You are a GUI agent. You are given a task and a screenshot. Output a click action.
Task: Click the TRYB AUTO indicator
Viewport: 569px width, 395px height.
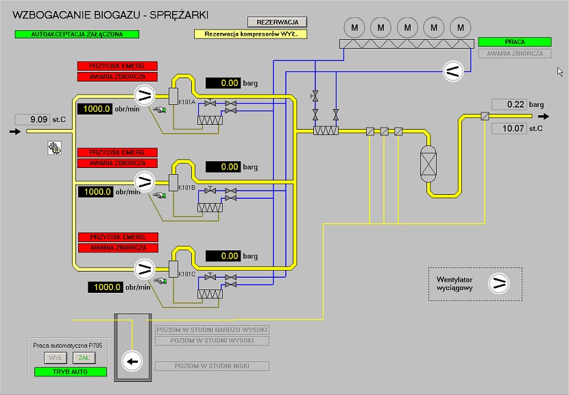71,372
